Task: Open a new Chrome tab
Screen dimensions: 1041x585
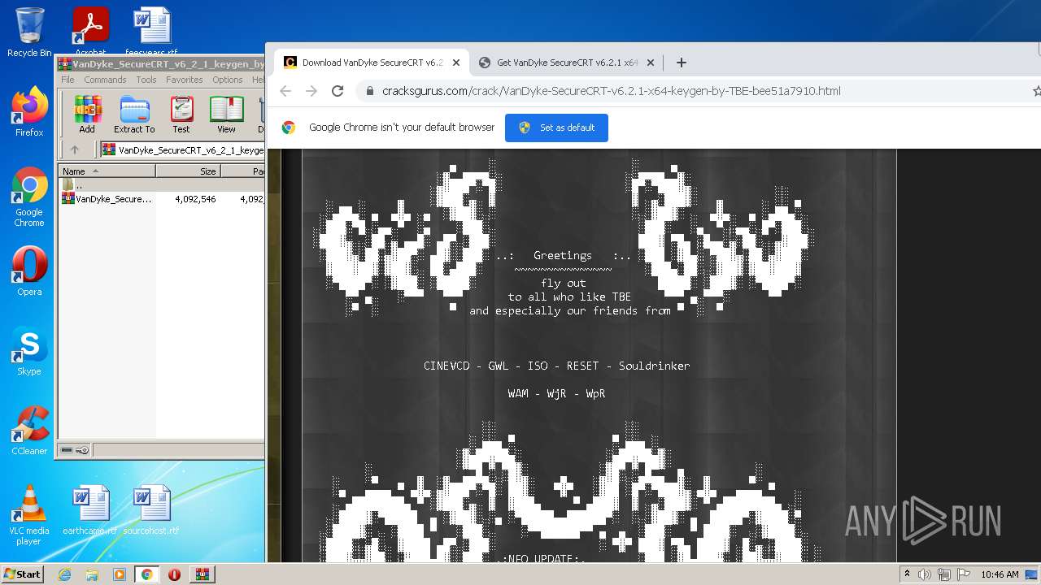Action: 682,63
